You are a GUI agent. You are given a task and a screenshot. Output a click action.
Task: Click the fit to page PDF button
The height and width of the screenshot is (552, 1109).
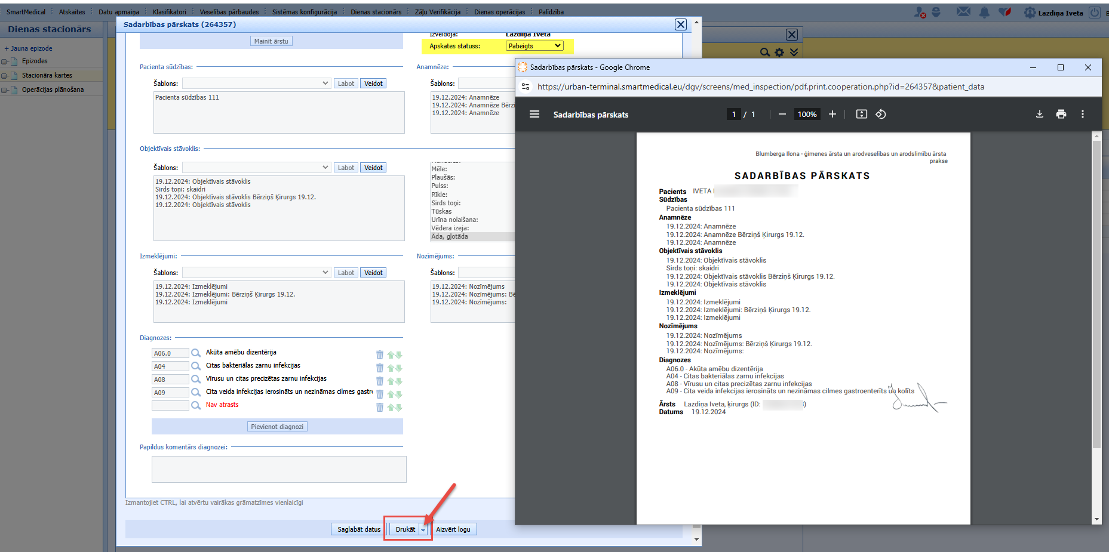[x=862, y=114]
